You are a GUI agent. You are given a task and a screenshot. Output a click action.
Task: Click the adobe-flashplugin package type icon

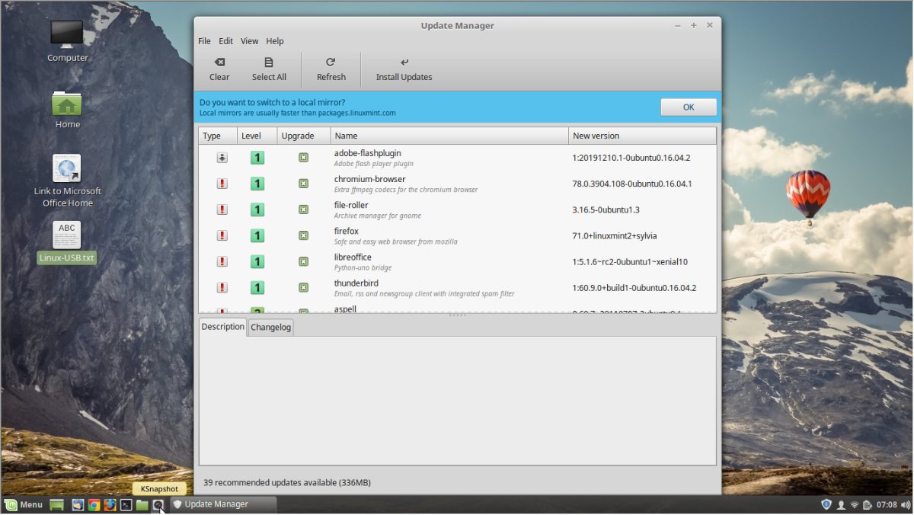pyautogui.click(x=222, y=158)
